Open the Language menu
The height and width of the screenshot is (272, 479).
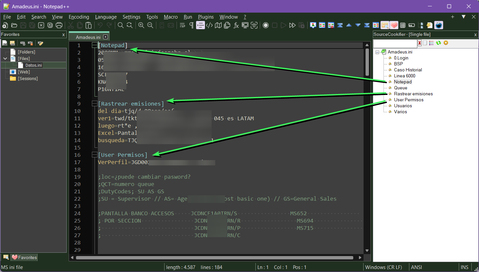[x=106, y=17]
